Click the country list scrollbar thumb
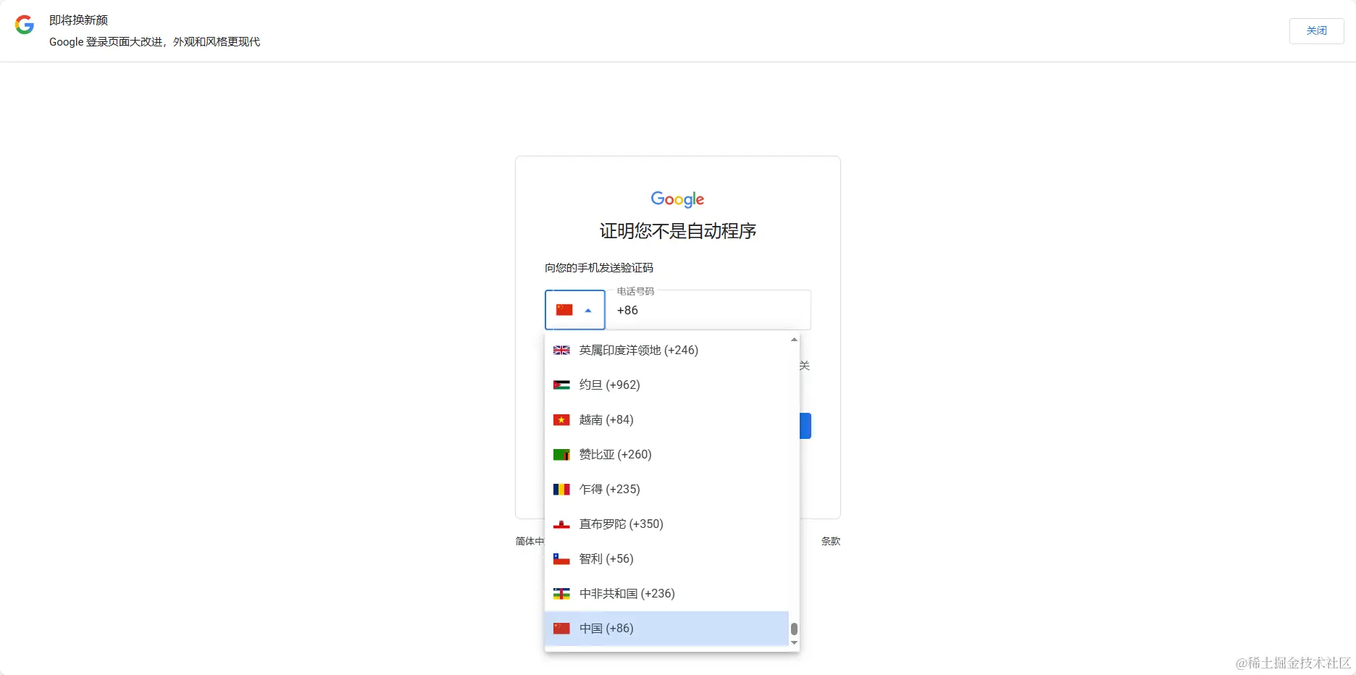1356x675 pixels. 794,629
